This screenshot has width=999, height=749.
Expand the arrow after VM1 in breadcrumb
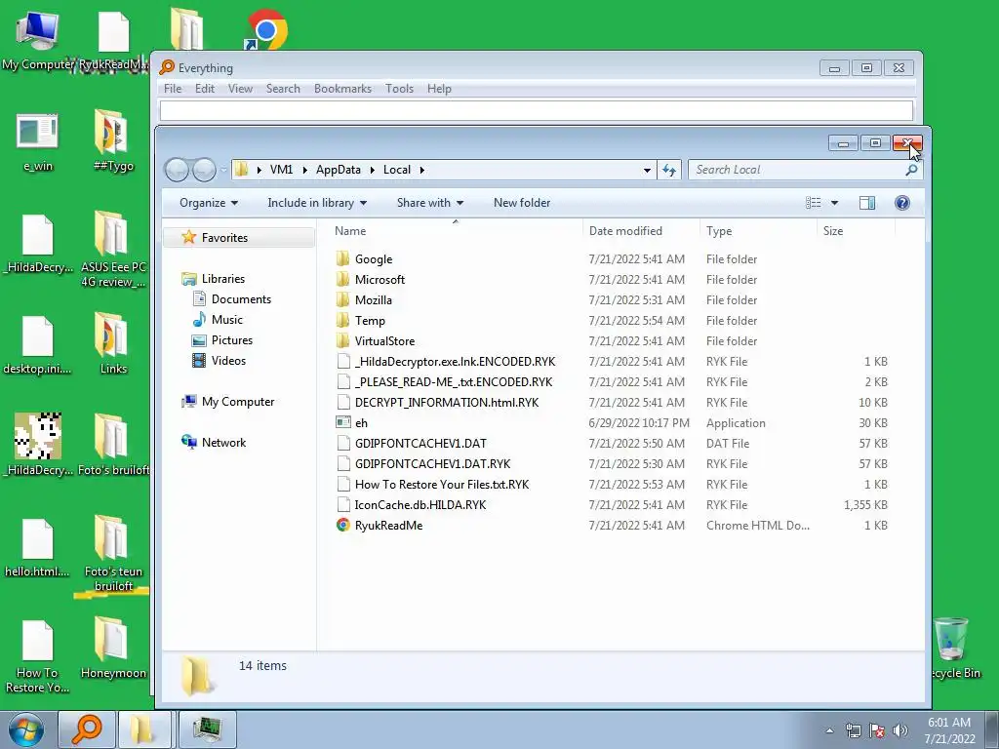pyautogui.click(x=304, y=170)
